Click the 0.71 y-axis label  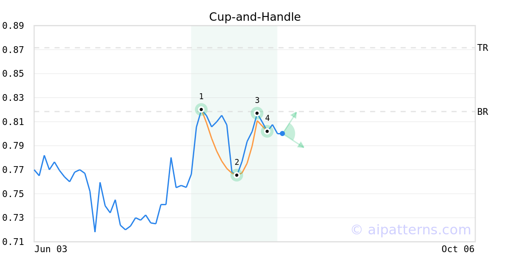[13, 242]
